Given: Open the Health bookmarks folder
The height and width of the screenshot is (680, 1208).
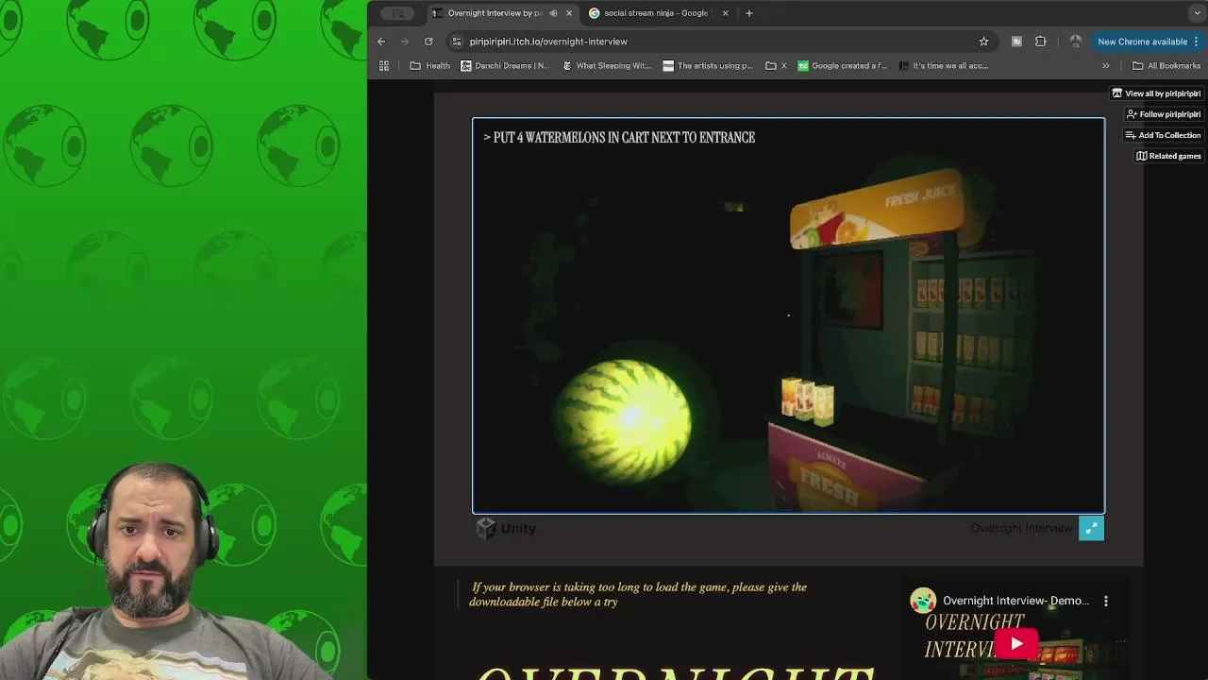Looking at the screenshot, I should [430, 66].
